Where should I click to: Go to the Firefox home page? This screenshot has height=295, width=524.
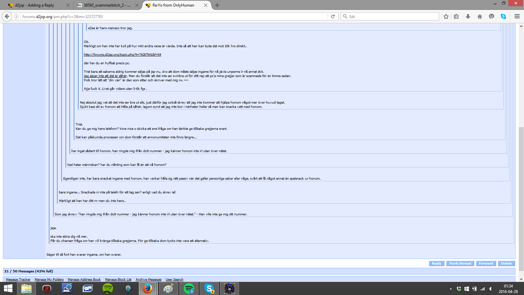click(480, 16)
